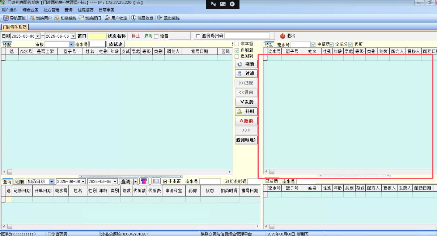Enable the 语音 checkbox

tap(156, 36)
